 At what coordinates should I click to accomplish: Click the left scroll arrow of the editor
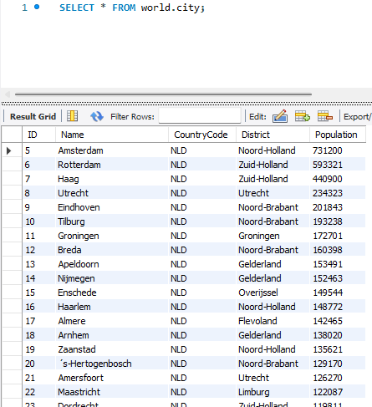point(8,94)
